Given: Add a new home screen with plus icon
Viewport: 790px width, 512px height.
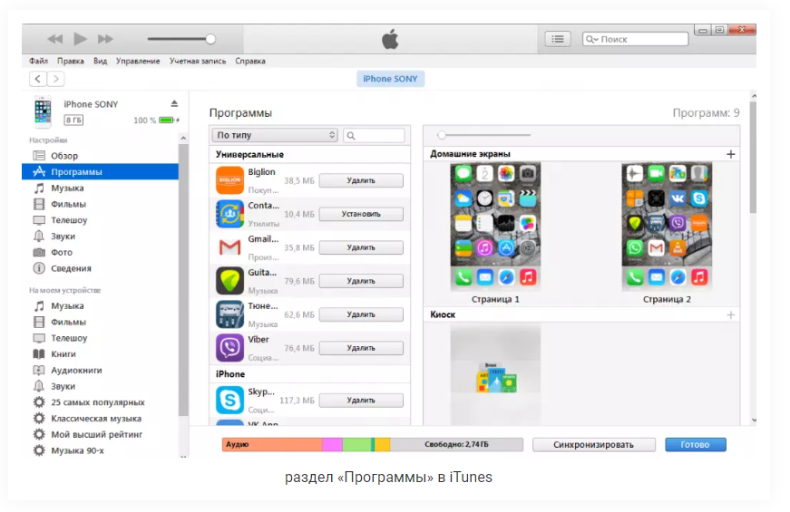Looking at the screenshot, I should tap(731, 154).
